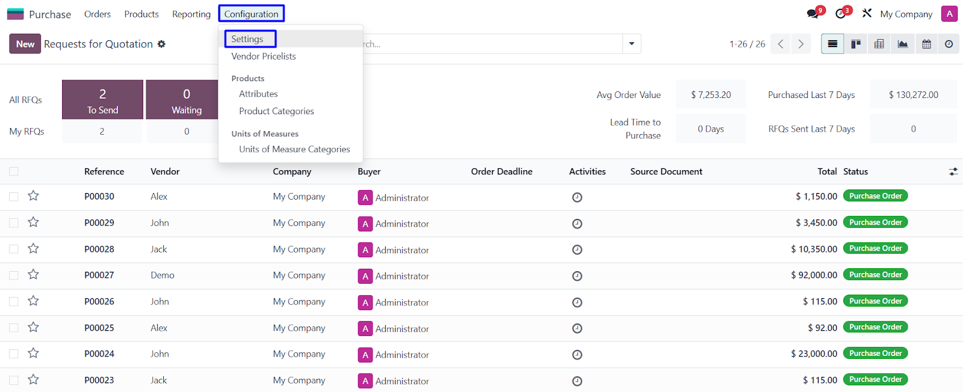Sort by Order Deadline column header
Viewport: 963px width, 392px height.
(502, 171)
